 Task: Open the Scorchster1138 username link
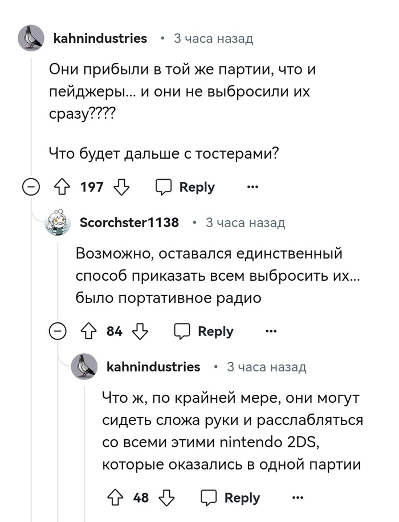tap(129, 222)
